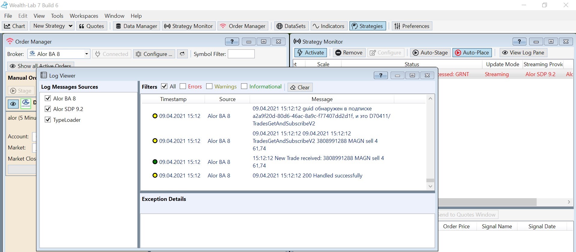Open the File menu
The height and width of the screenshot is (252, 576).
[8, 16]
